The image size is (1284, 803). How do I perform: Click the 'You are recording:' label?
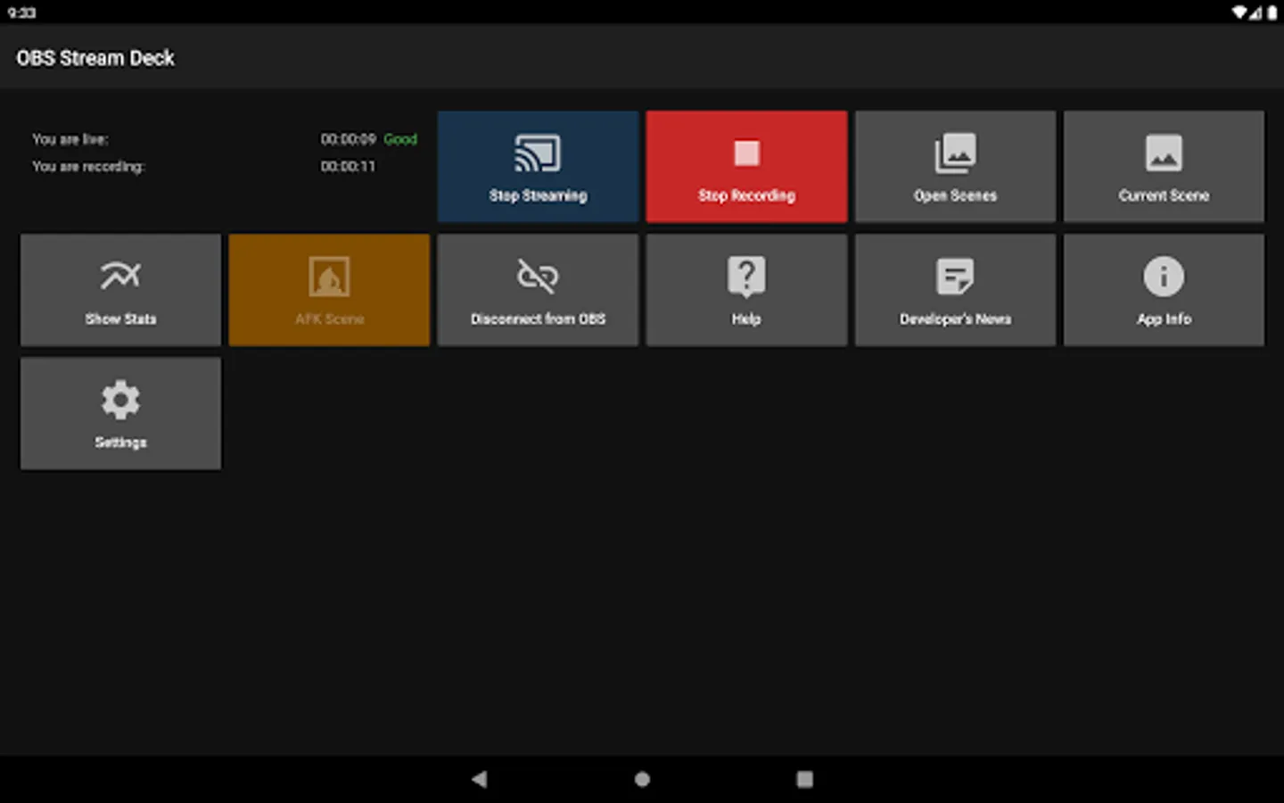pos(88,167)
